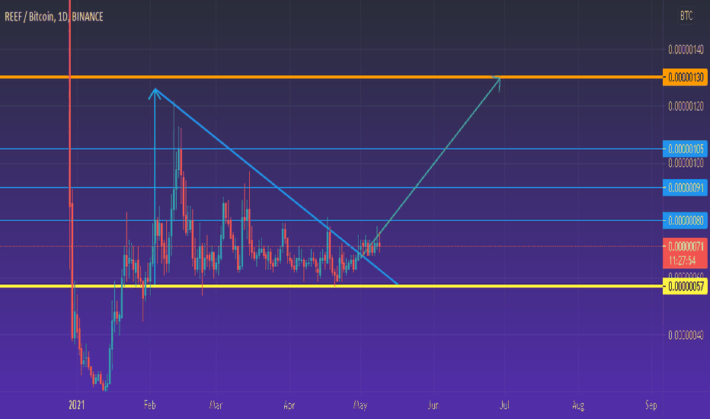Select the blue 0.00000080 price label

(x=685, y=221)
